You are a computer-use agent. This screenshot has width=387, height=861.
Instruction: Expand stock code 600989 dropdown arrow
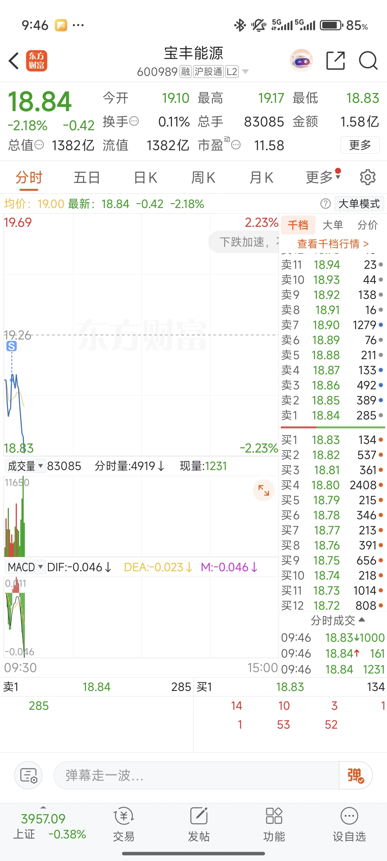point(245,72)
